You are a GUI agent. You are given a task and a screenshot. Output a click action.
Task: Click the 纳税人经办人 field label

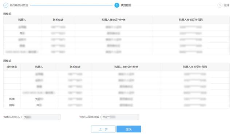click(13, 117)
